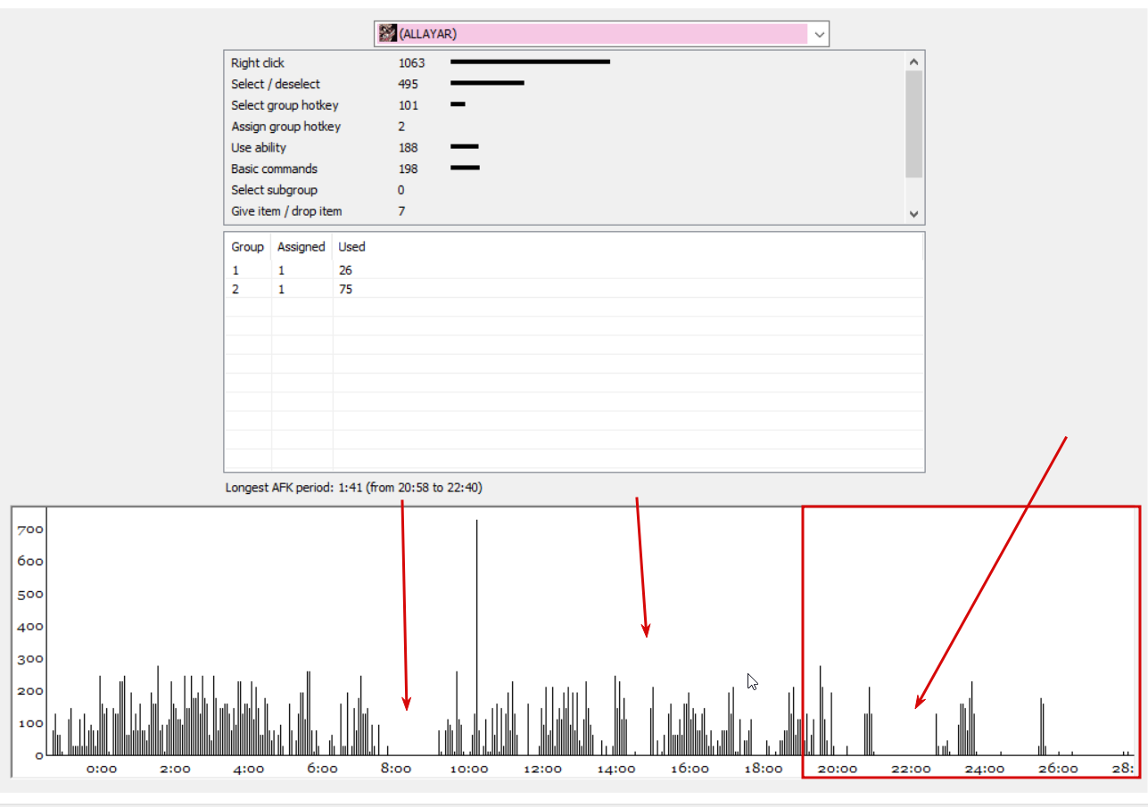
Task: Sort by the Group column header
Action: 248,247
